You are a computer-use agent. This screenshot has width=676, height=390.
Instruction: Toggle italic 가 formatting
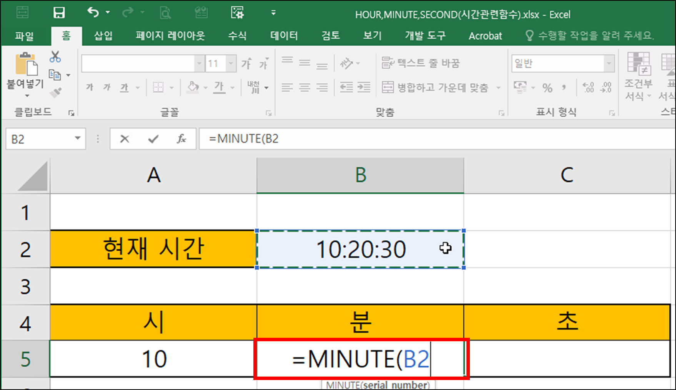point(107,88)
